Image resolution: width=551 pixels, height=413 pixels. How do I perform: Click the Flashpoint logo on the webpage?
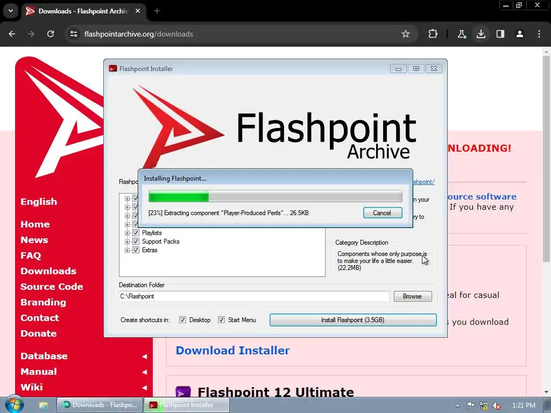[x=59, y=118]
